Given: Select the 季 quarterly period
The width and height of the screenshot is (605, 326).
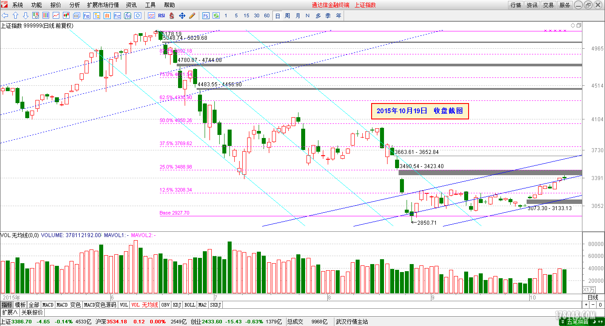Looking at the screenshot, I should tap(328, 15).
